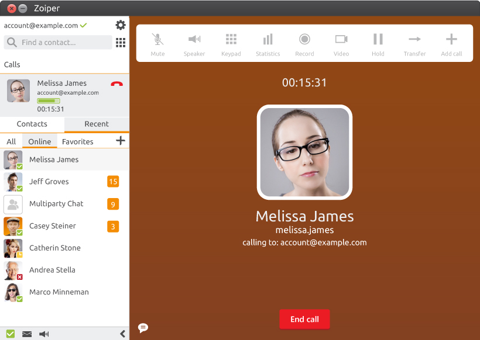Open the Keypad in call toolbar
The height and width of the screenshot is (340, 480).
(231, 43)
